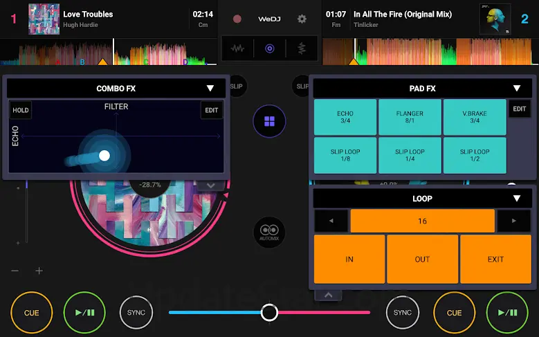This screenshot has width=539, height=337.
Task: Open settings via the gear icon
Action: 302,19
